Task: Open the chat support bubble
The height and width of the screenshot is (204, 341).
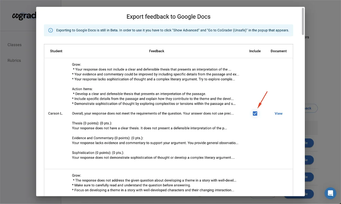Action: coord(330,193)
